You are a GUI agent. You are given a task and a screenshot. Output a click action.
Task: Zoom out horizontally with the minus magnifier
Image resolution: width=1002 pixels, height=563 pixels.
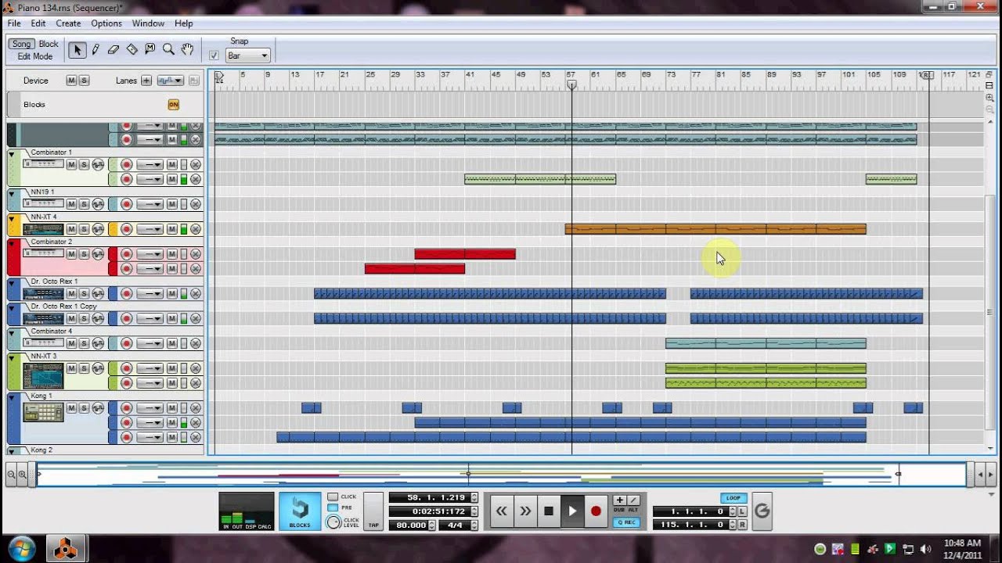(x=12, y=474)
